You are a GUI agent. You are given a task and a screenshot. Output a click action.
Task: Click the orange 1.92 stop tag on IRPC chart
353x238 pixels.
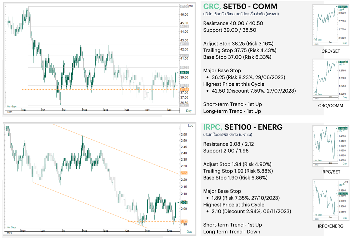184,221
